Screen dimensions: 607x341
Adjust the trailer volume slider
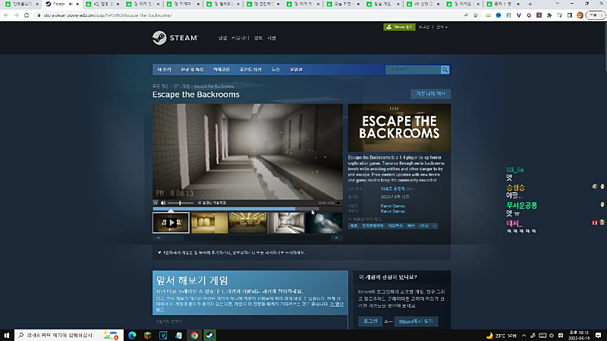point(181,203)
